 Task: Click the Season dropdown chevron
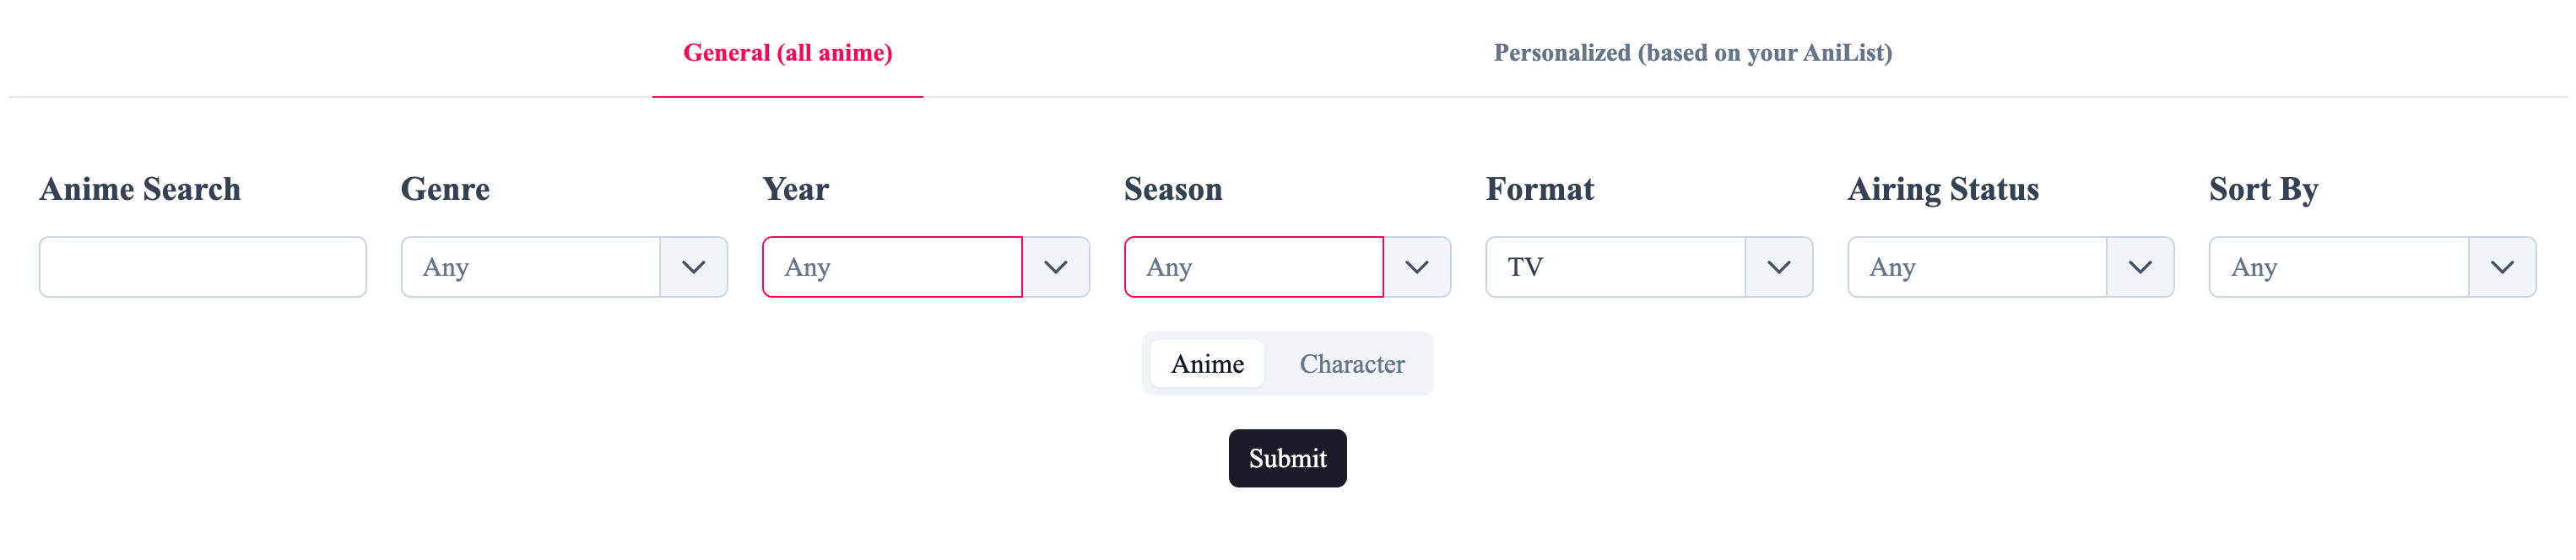pos(1417,267)
